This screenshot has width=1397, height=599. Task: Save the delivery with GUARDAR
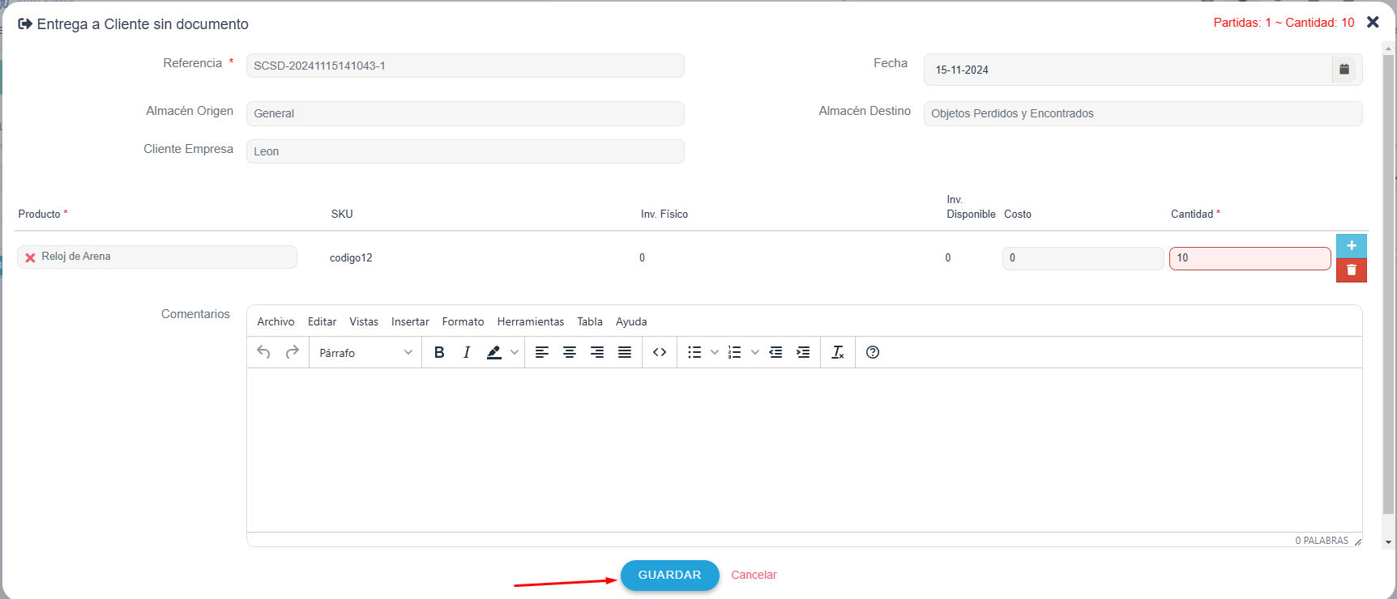(x=670, y=575)
